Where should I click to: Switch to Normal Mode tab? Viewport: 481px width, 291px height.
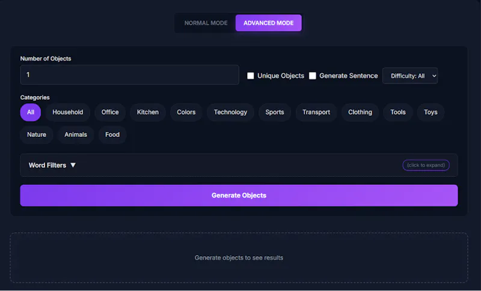pos(206,23)
